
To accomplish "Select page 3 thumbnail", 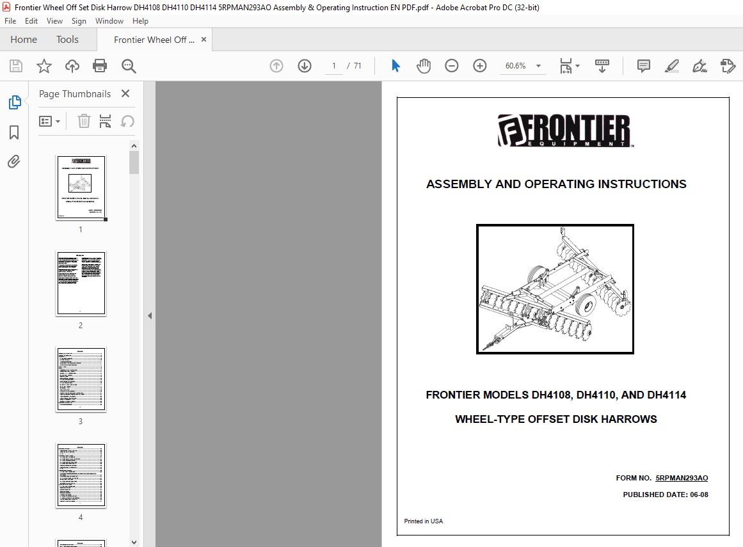I will point(81,379).
